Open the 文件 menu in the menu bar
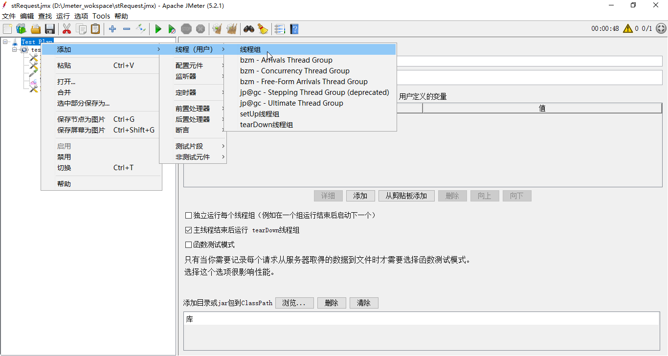 click(x=9, y=16)
